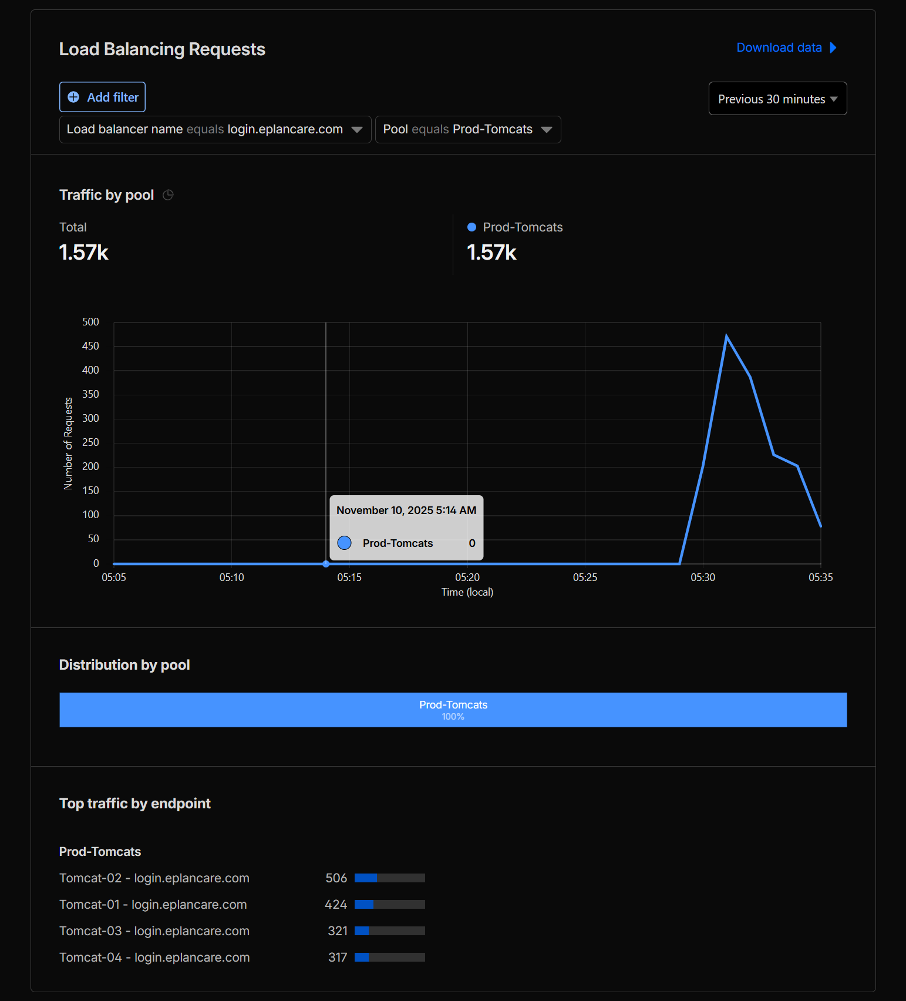The width and height of the screenshot is (906, 1001).
Task: Click the Prod-Tomcats legend label
Action: coord(523,227)
